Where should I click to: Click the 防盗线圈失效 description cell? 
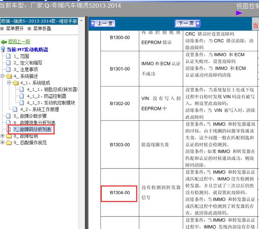(x=161, y=145)
